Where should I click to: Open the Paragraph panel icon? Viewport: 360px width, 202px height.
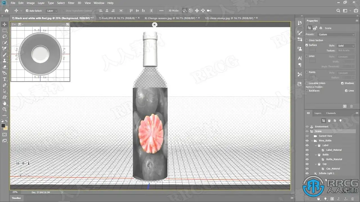tap(300, 65)
